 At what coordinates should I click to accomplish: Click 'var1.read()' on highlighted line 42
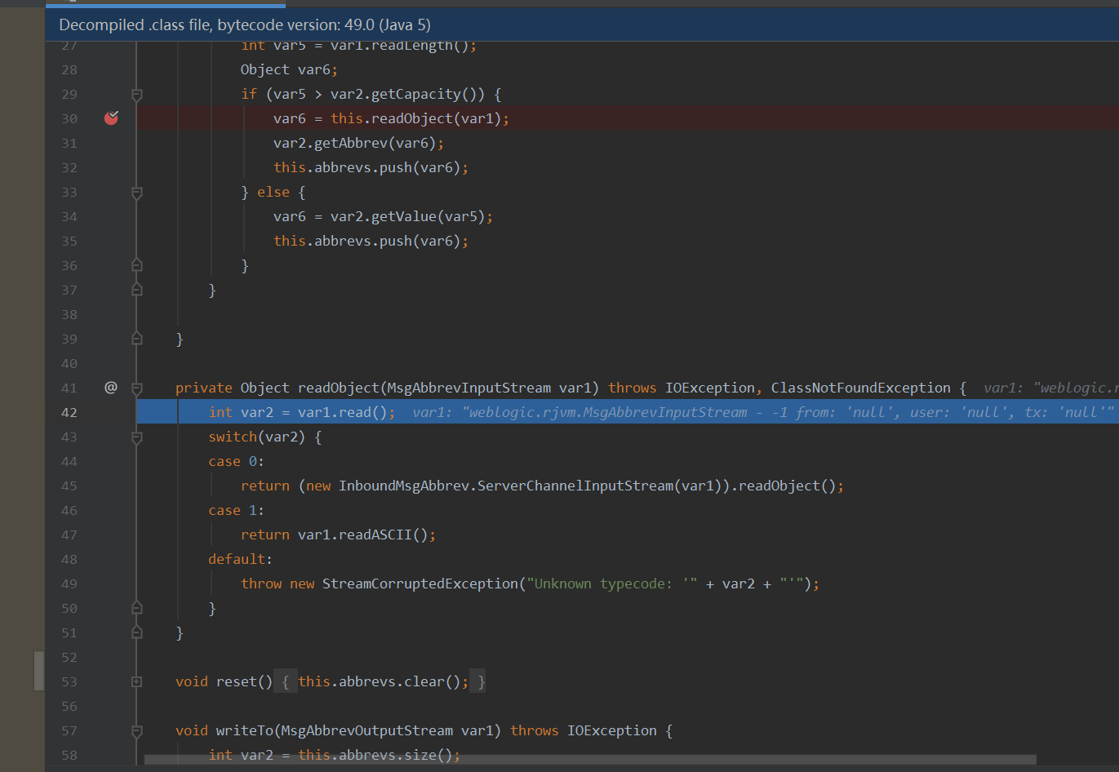point(343,413)
